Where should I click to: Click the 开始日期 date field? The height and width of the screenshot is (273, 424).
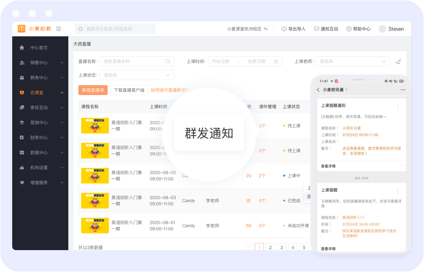(221, 61)
